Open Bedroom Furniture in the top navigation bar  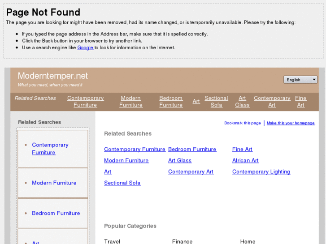171,102
